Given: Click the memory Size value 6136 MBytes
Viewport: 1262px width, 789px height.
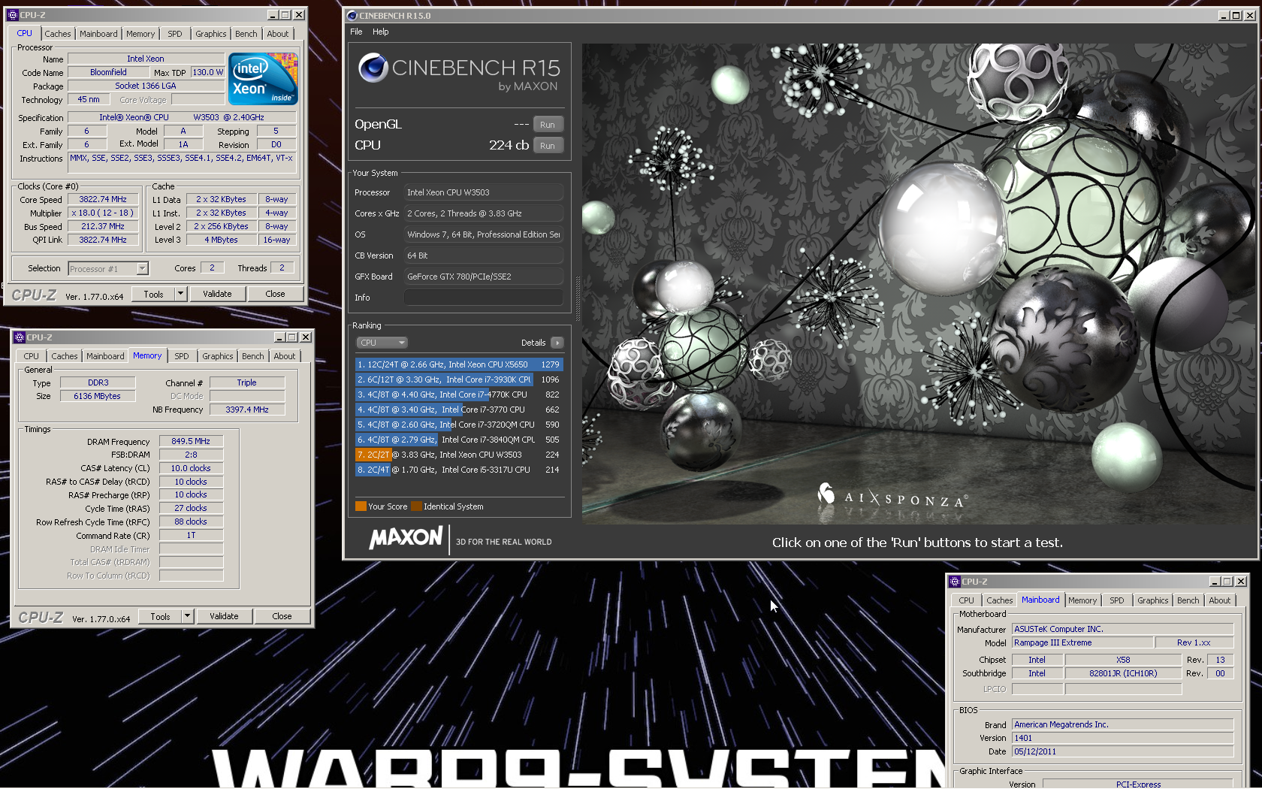Looking at the screenshot, I should point(98,396).
